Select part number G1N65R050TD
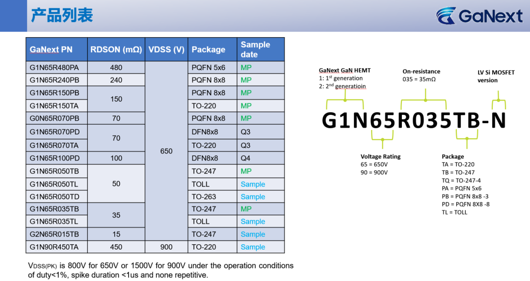This screenshot has width=530, height=281. [x=54, y=197]
